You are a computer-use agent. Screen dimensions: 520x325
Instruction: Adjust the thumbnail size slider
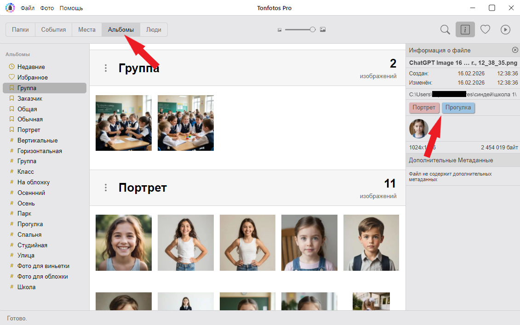pos(312,29)
